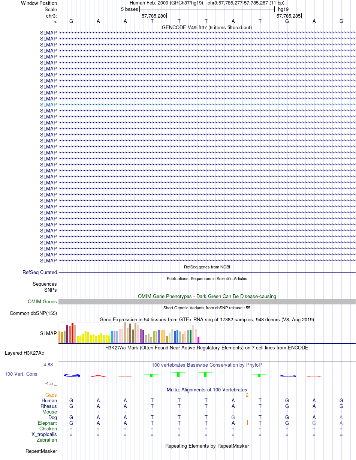Click the Human species row label
Screen dimensions: 356x460
coord(49,400)
